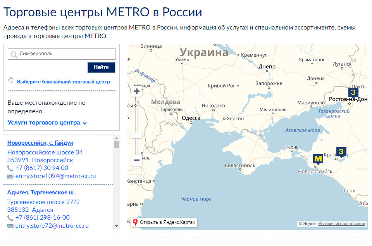
Task: Click the up arrow of the store list scrollbar
Action: coord(116,138)
